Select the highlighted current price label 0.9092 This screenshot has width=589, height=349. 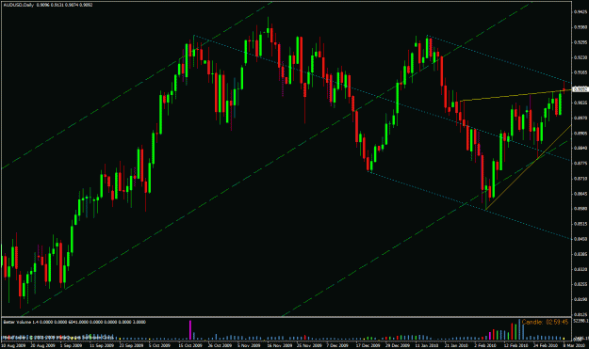coord(580,89)
